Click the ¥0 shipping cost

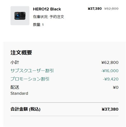tap(116, 88)
